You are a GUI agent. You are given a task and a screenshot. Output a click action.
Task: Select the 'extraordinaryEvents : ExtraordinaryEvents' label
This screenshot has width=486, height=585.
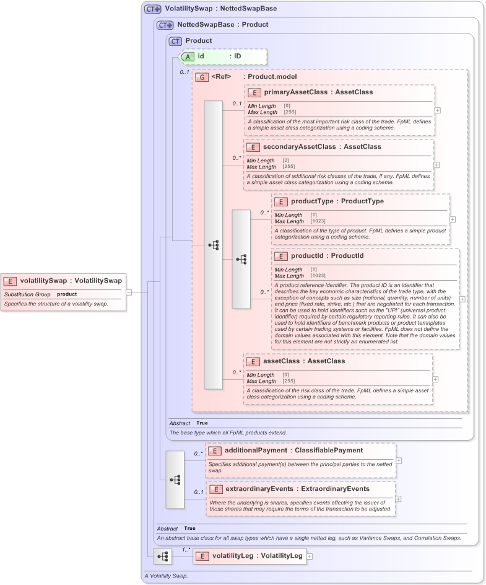point(297,489)
